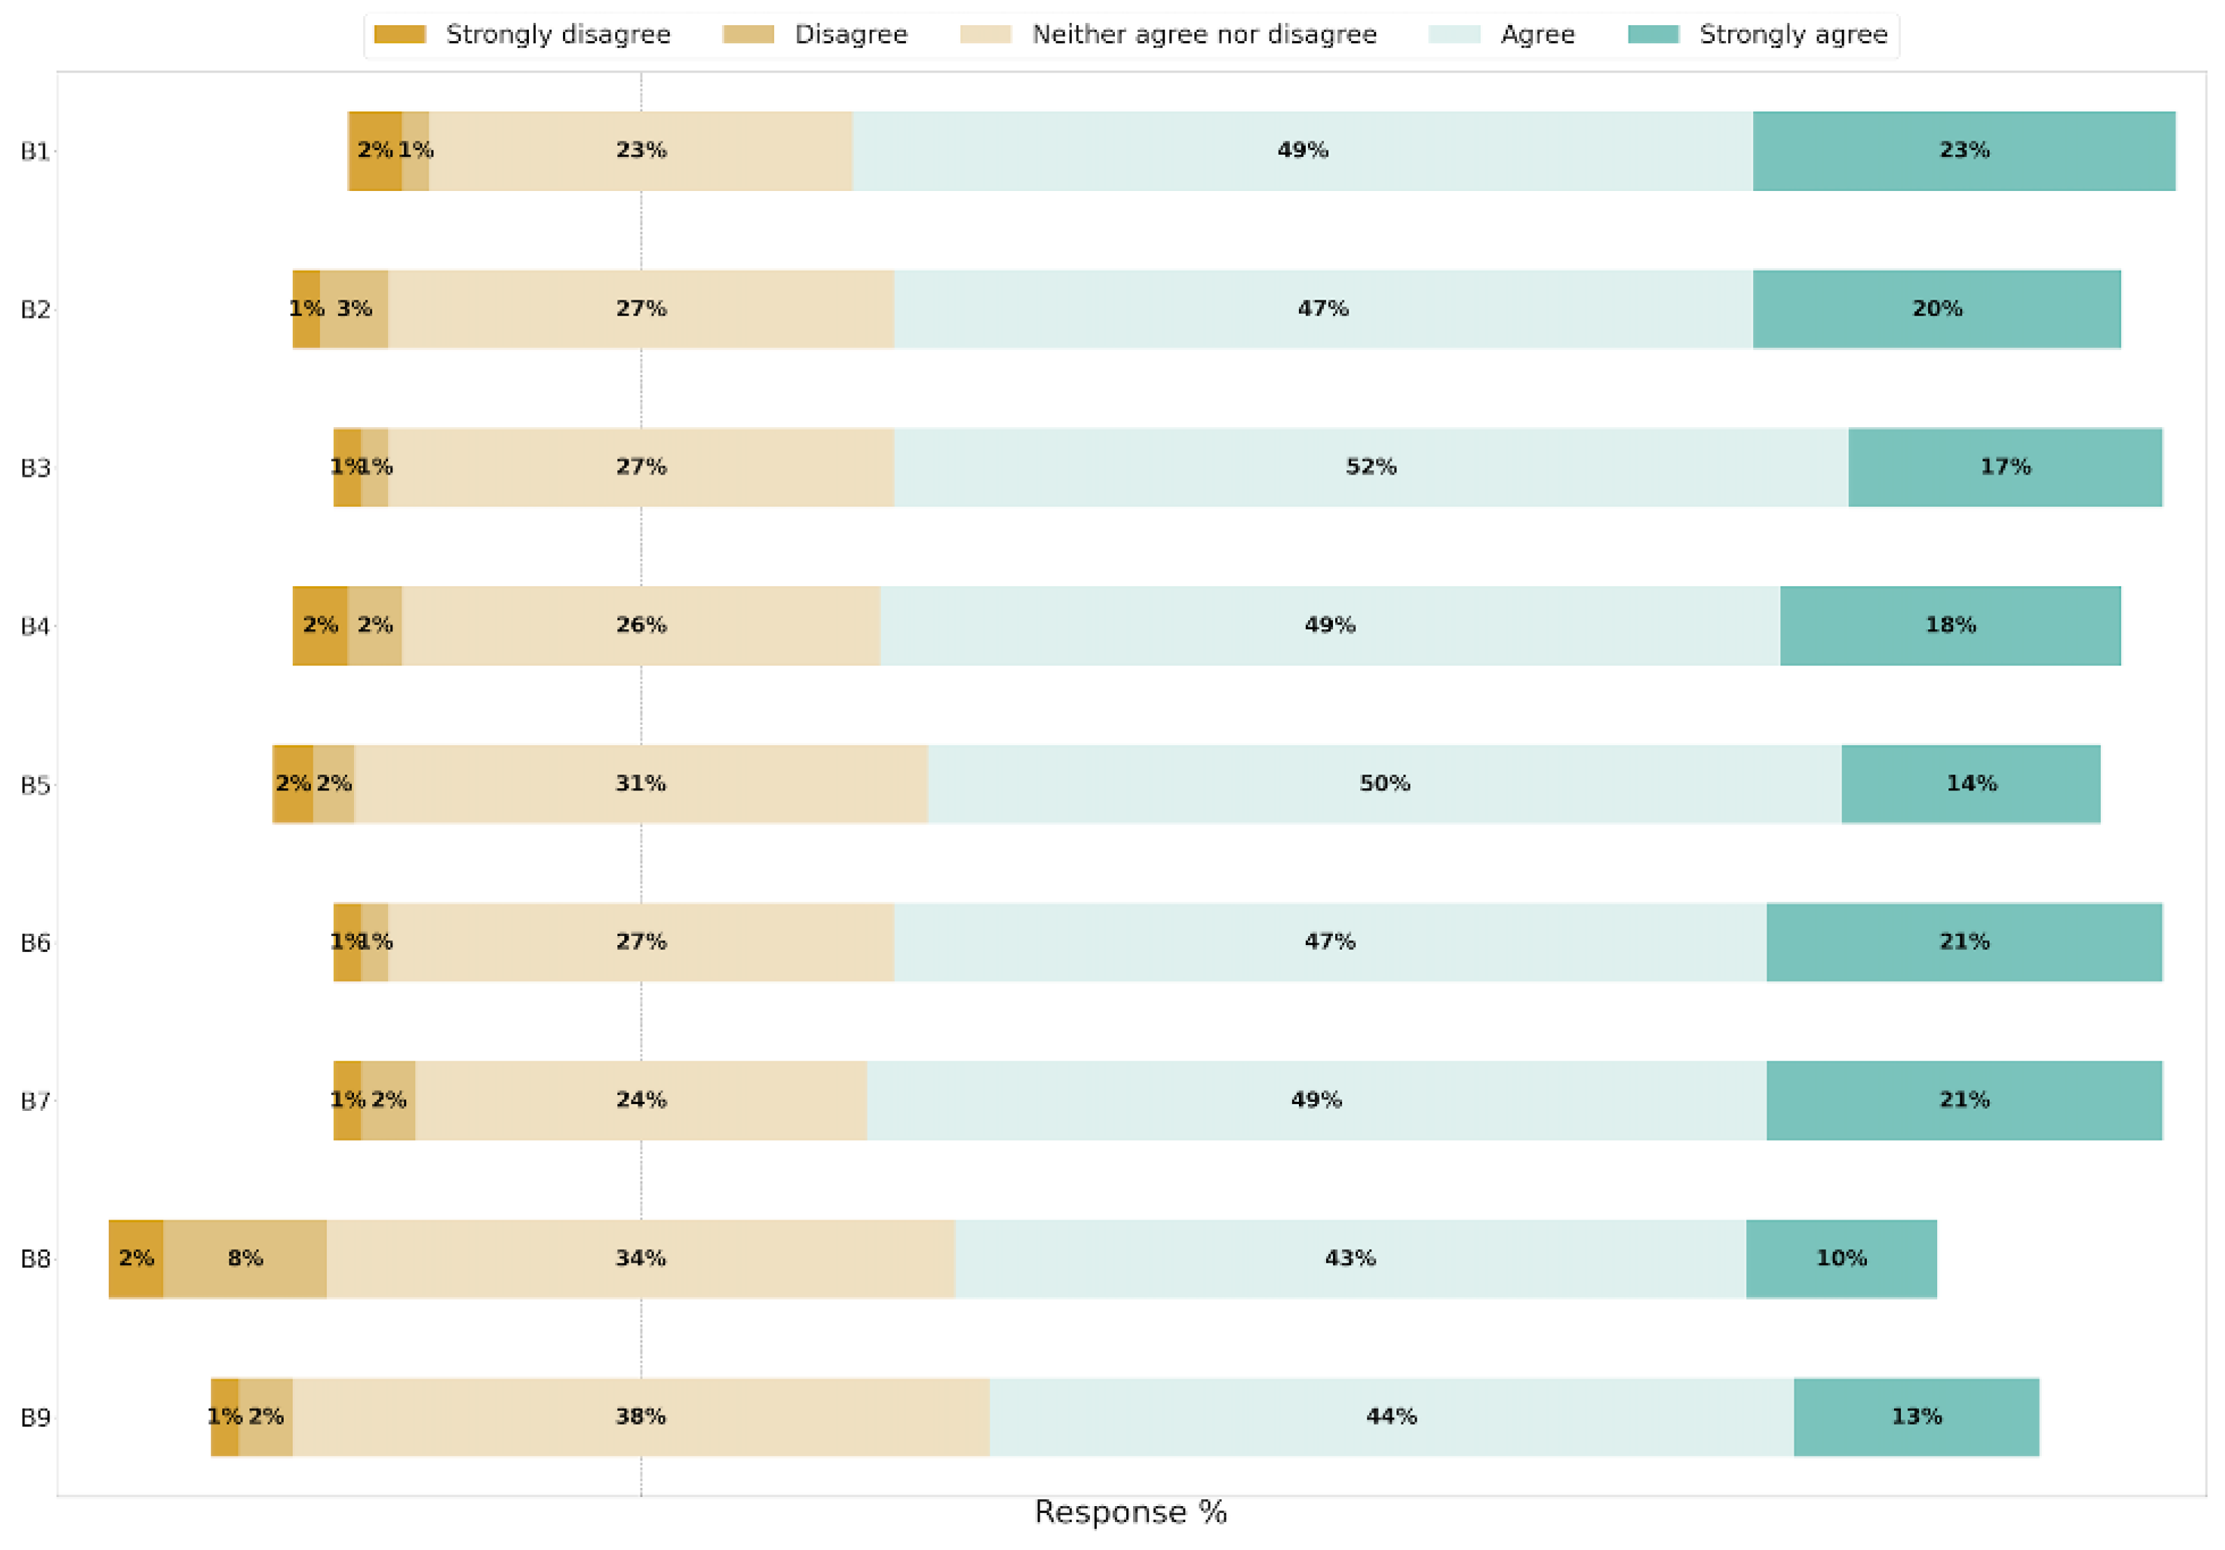Select the 18% Strongly agree segment in B4
This screenshot has width=2225, height=1550.
click(1950, 625)
